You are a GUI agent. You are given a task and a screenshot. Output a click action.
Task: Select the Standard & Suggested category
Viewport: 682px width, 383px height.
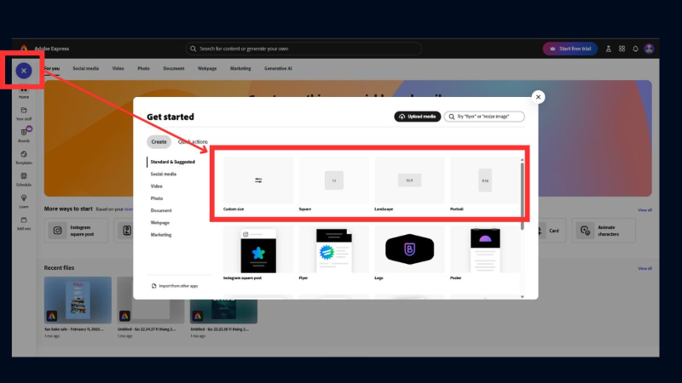pyautogui.click(x=173, y=162)
